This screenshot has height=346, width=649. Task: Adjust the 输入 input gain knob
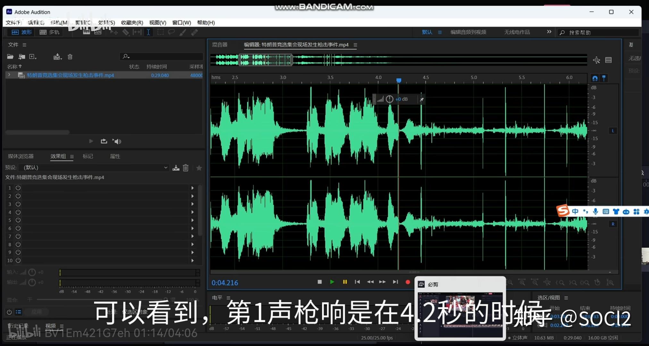click(32, 272)
